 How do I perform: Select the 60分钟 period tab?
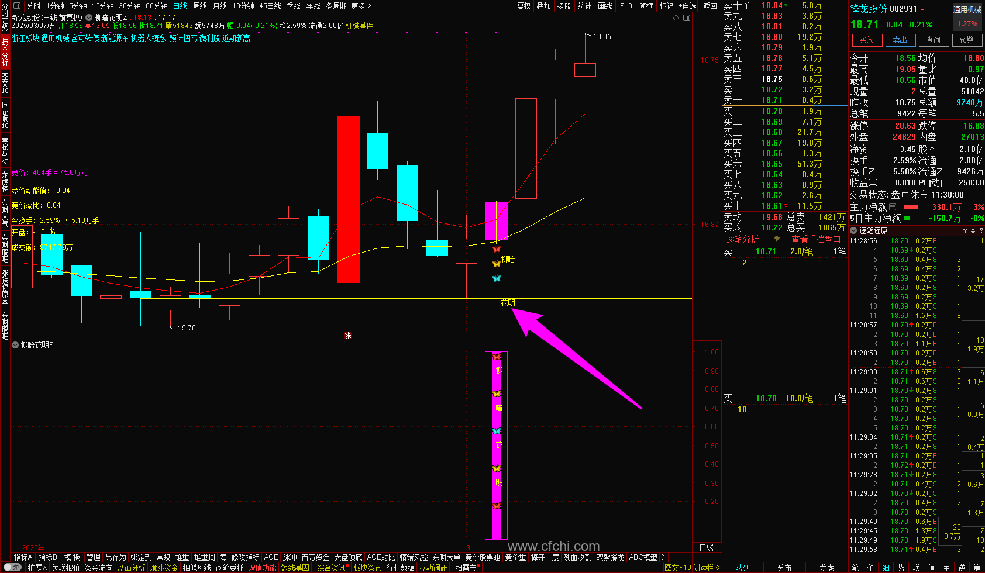point(157,6)
